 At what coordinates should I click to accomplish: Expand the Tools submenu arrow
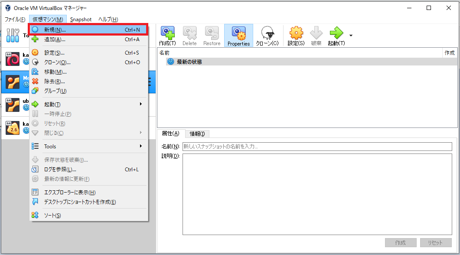click(x=141, y=146)
